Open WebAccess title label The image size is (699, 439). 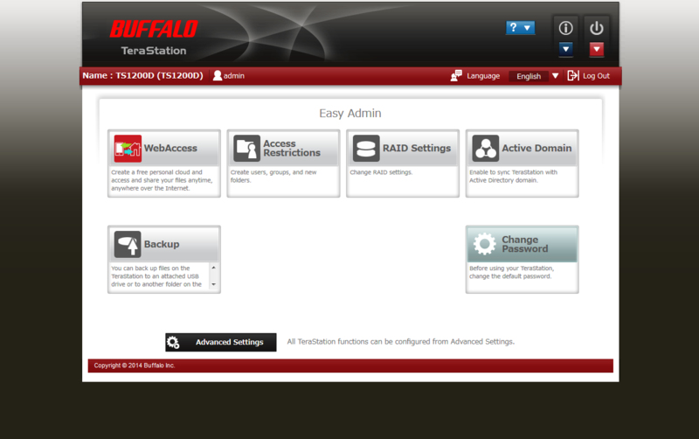[170, 148]
